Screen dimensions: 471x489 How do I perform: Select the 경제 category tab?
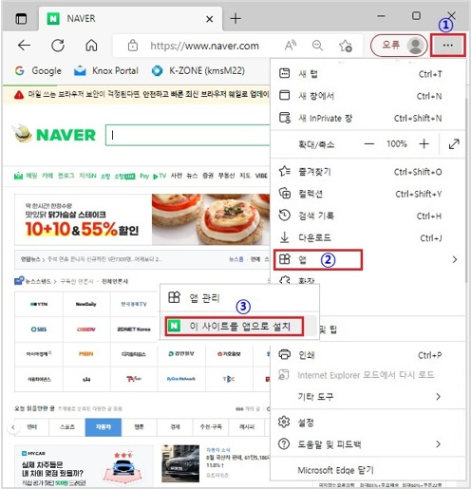coord(175,427)
